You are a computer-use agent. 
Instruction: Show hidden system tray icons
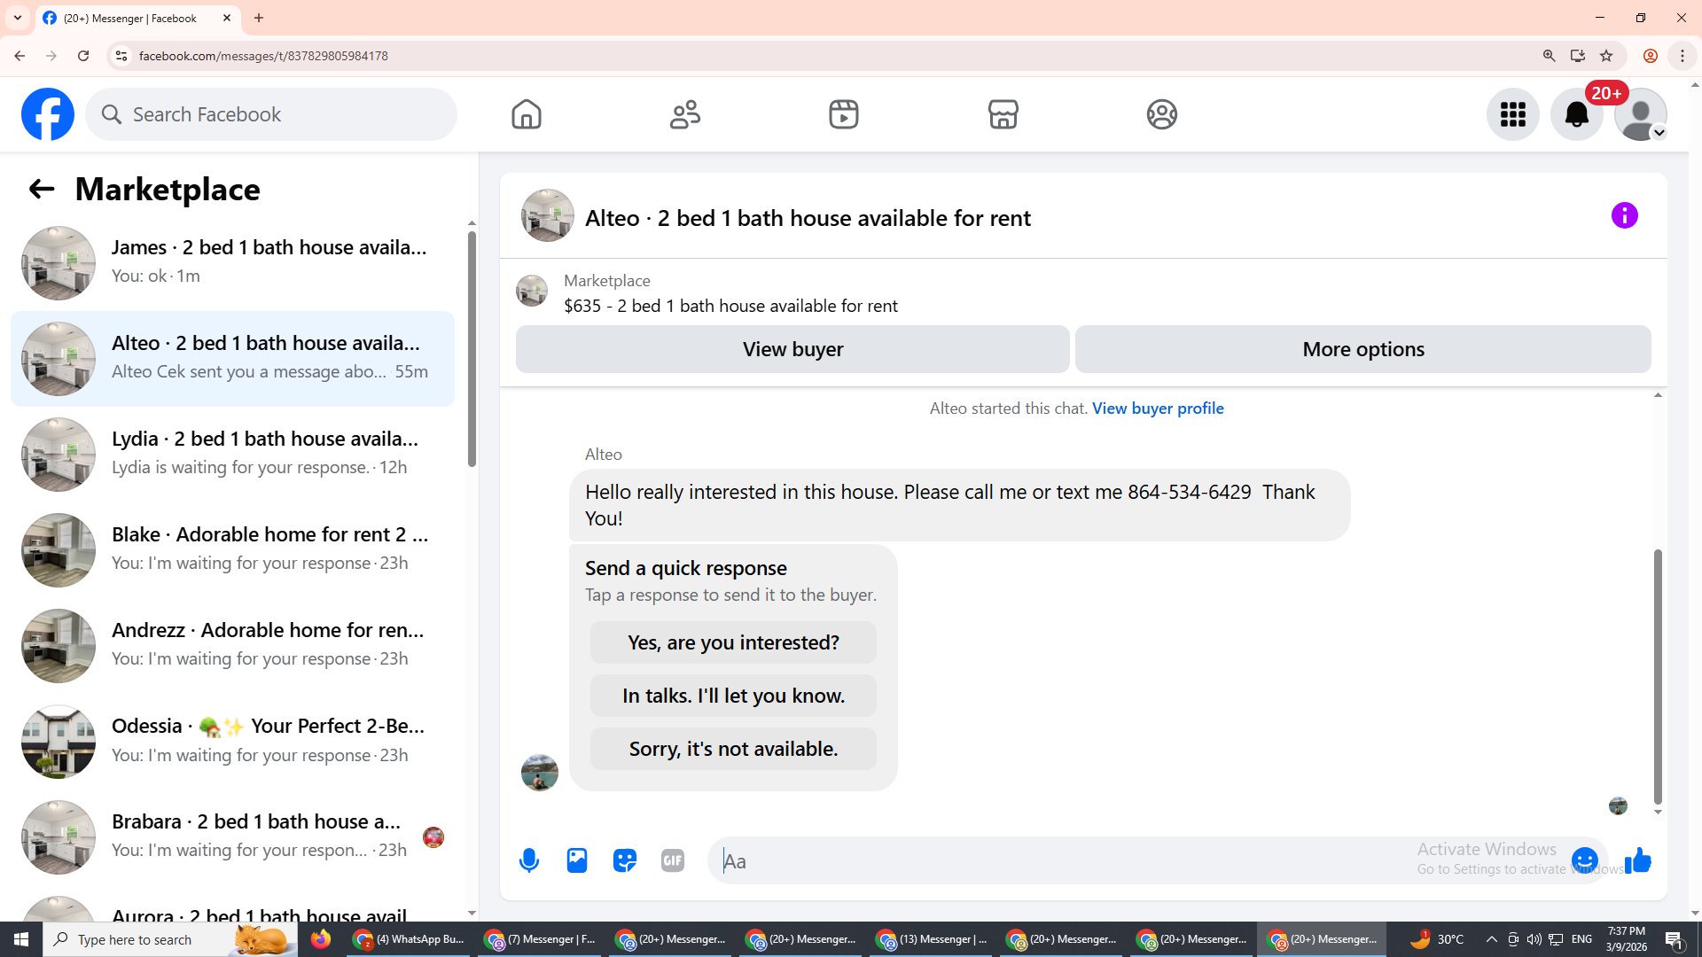click(x=1491, y=939)
